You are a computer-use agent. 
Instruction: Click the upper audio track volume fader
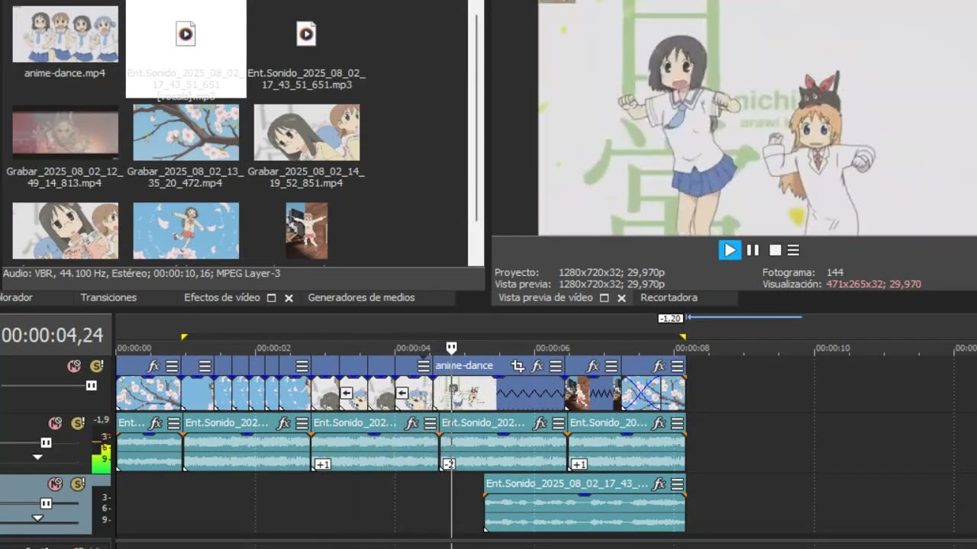[x=46, y=443]
